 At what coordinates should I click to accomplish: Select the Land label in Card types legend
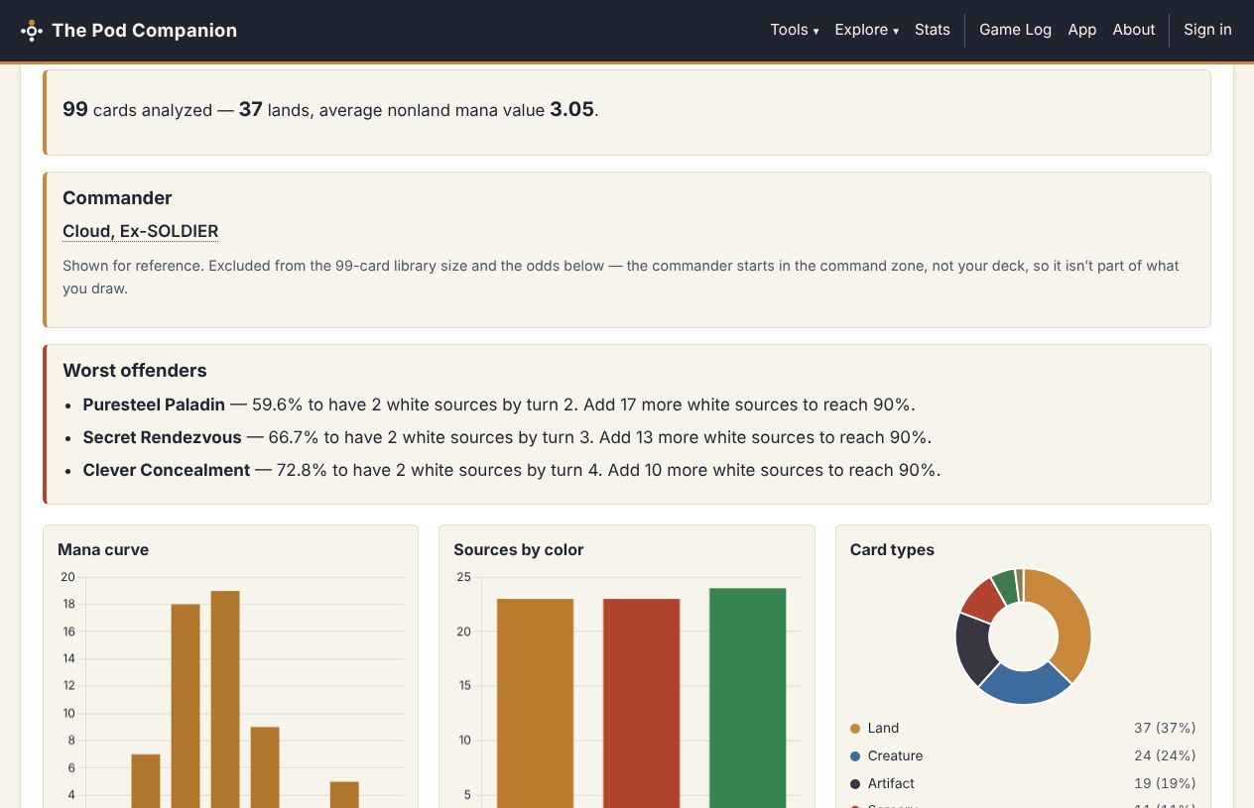tap(883, 728)
